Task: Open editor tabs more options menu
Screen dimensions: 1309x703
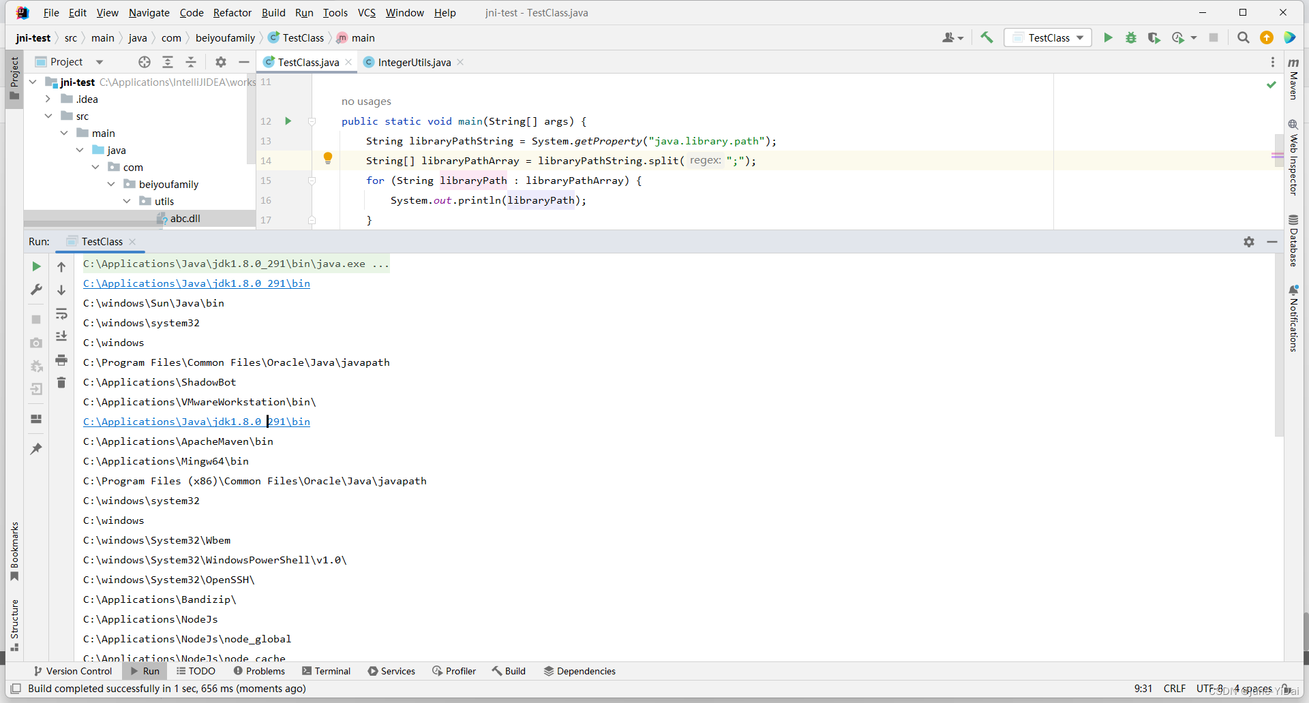Action: tap(1273, 62)
